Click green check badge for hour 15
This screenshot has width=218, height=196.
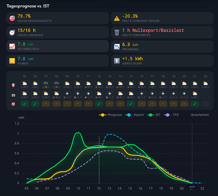131,104
